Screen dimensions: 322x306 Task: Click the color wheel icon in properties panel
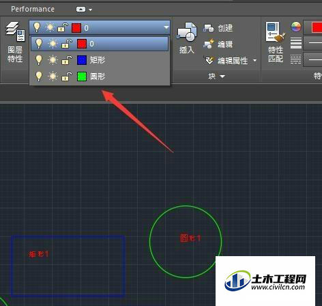(296, 27)
